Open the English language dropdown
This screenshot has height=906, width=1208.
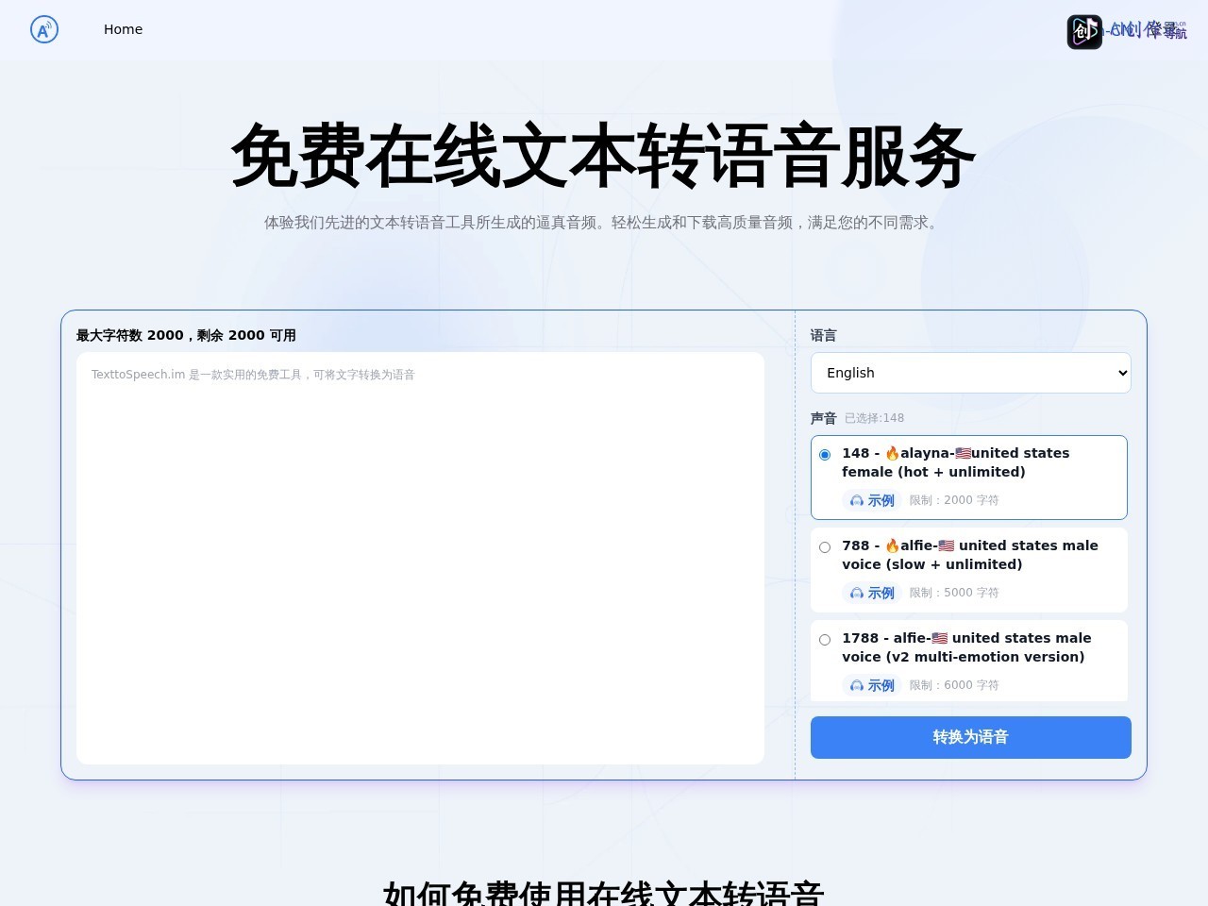tap(970, 373)
